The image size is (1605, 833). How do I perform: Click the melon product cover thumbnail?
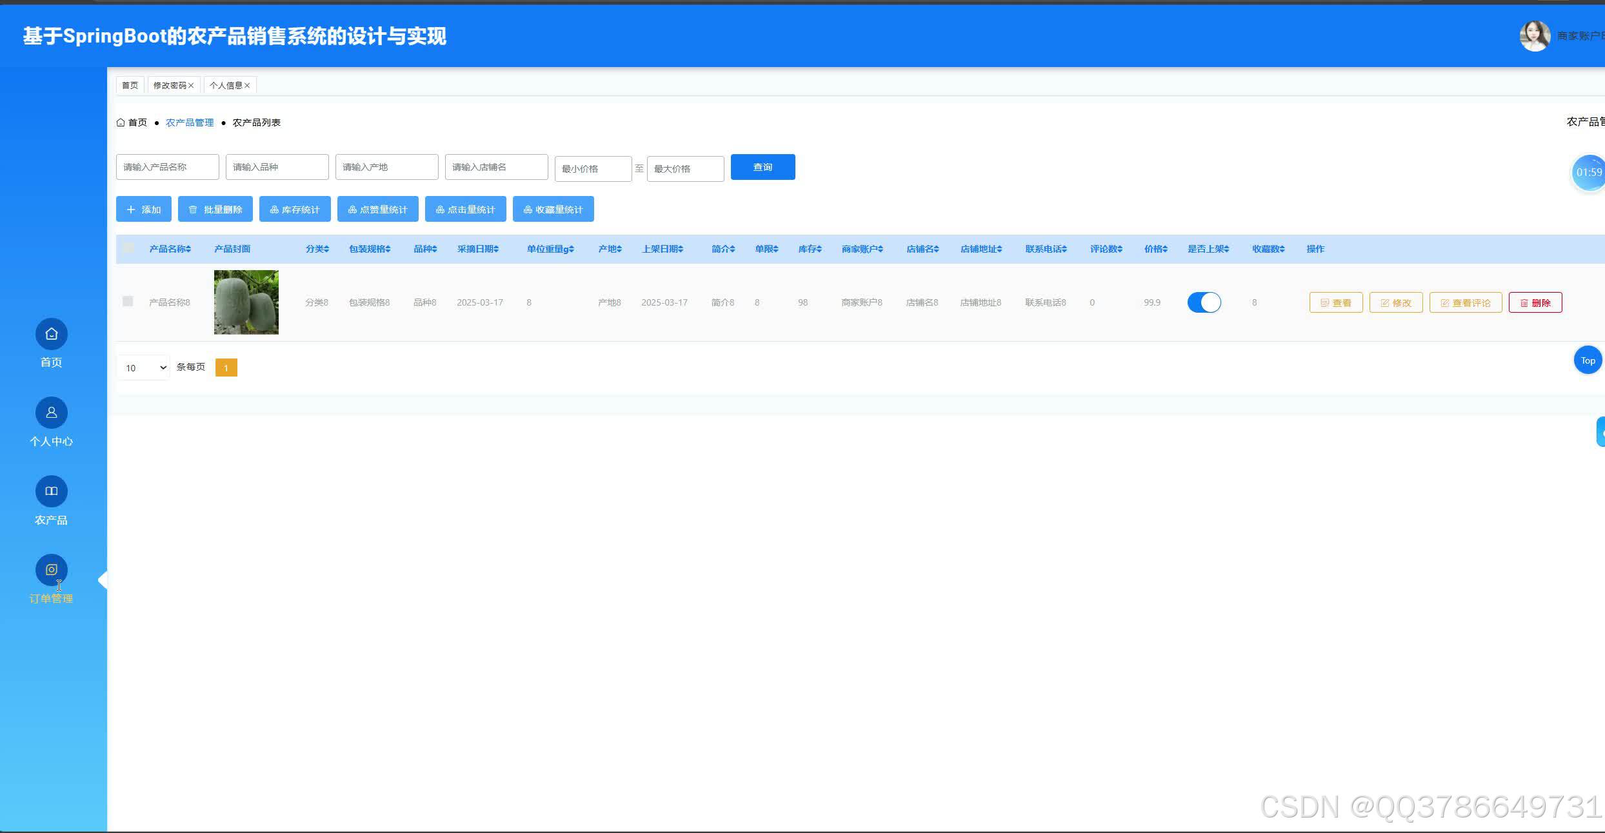click(x=246, y=302)
